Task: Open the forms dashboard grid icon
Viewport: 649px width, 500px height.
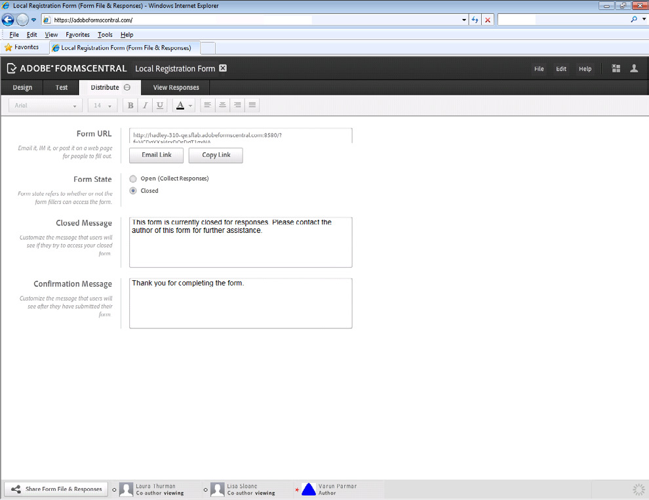Action: tap(616, 68)
